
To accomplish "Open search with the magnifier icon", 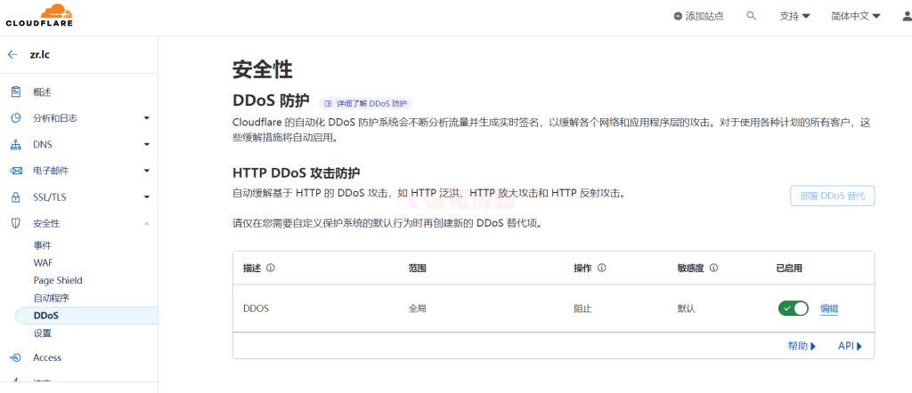I will 752,16.
